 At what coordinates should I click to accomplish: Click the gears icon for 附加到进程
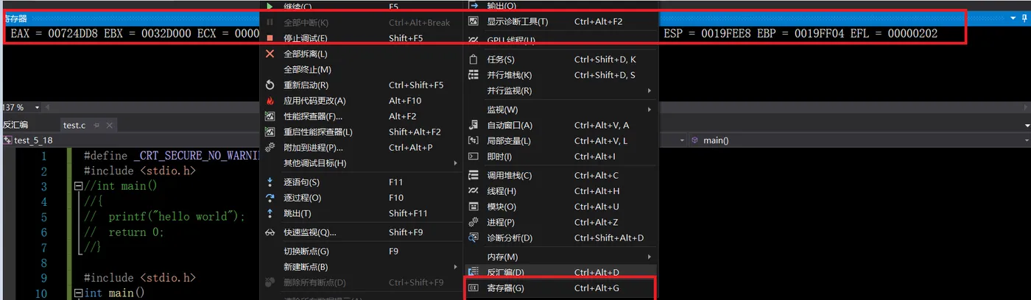(x=270, y=148)
